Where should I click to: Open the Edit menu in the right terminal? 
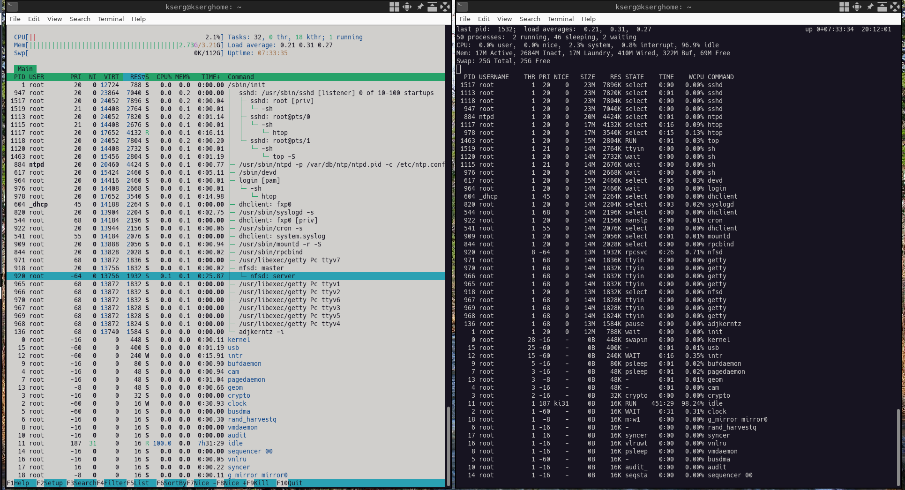[x=484, y=19]
